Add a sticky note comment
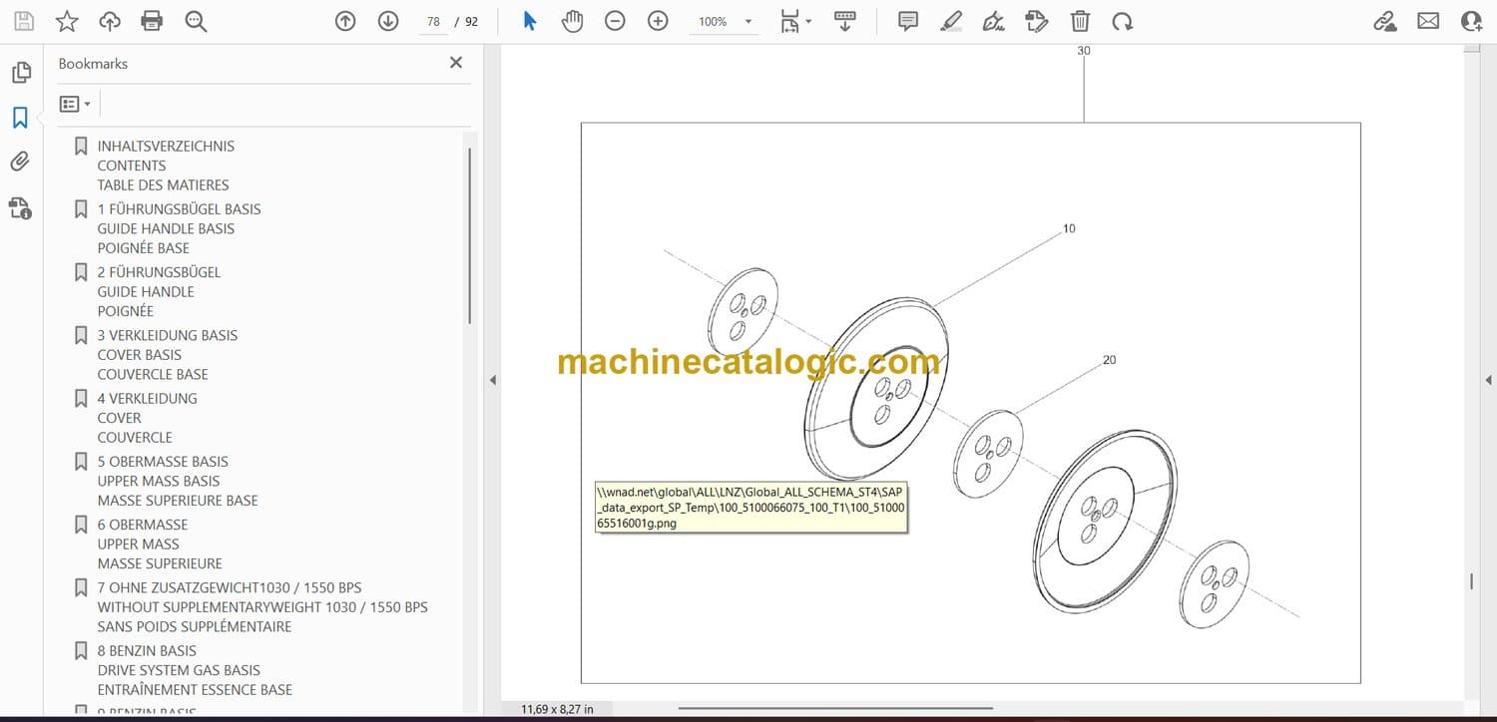Screen dimensions: 1497x722 908,21
